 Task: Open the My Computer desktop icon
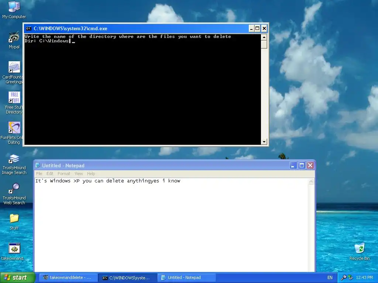point(14,10)
